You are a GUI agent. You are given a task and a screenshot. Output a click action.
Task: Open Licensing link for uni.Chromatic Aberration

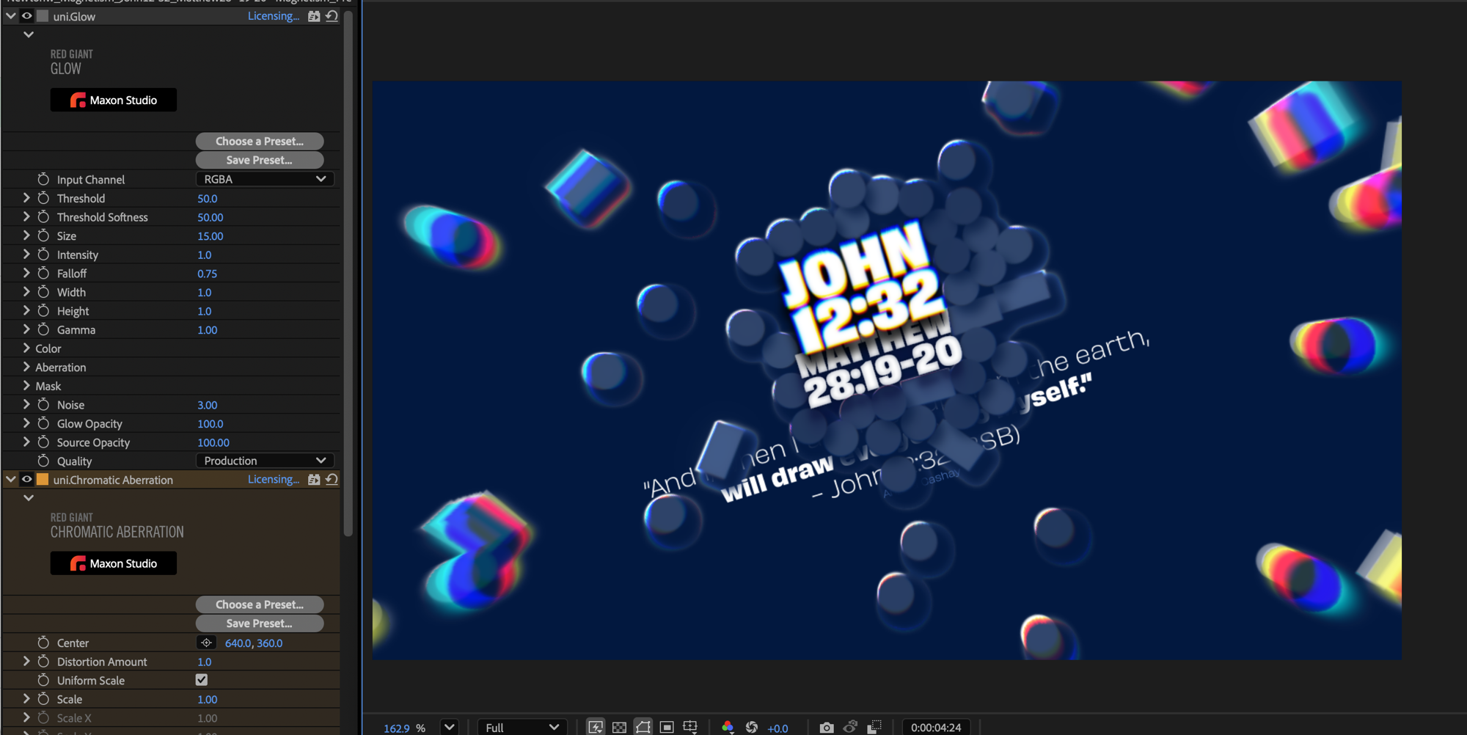pyautogui.click(x=274, y=479)
